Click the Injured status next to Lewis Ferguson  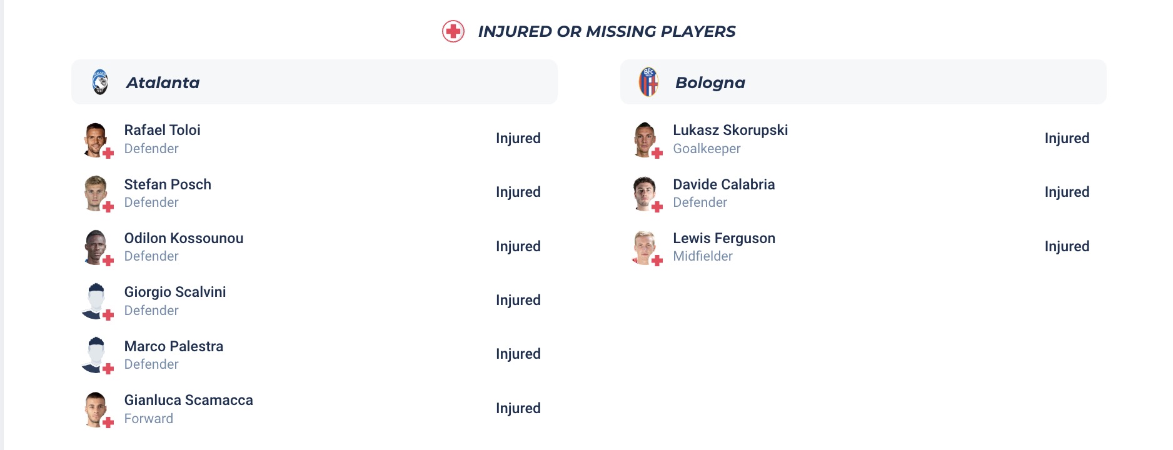[1067, 246]
